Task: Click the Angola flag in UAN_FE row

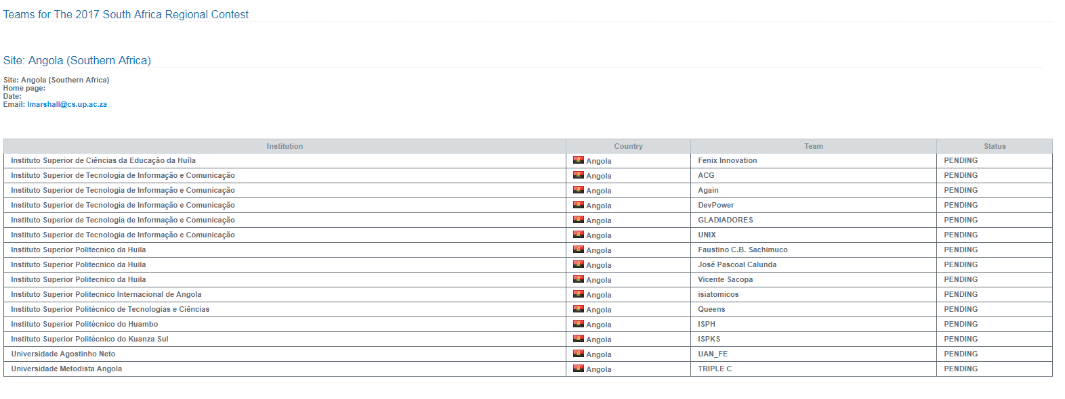Action: (579, 354)
